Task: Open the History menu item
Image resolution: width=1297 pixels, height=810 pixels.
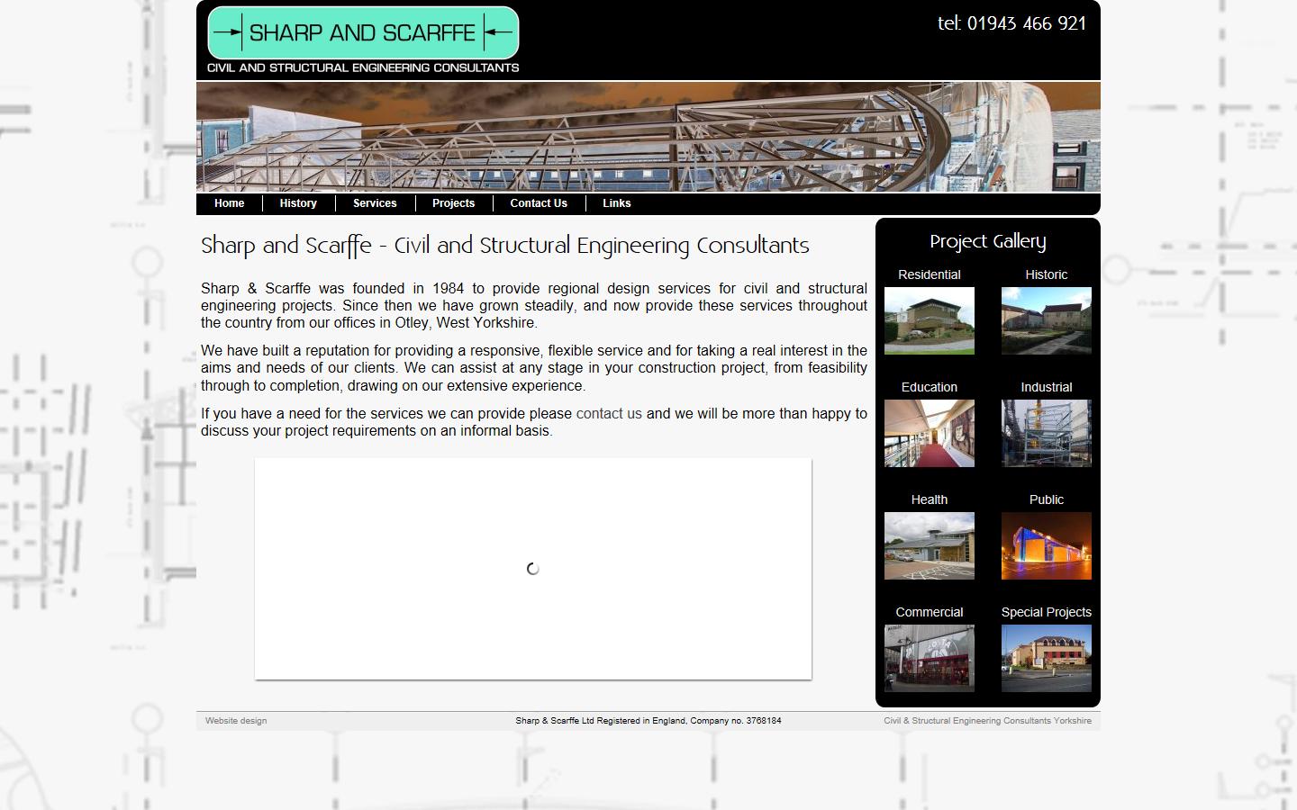Action: [298, 203]
